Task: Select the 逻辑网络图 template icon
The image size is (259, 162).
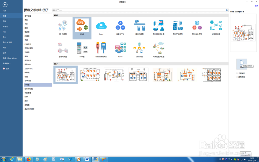Action: [63, 48]
